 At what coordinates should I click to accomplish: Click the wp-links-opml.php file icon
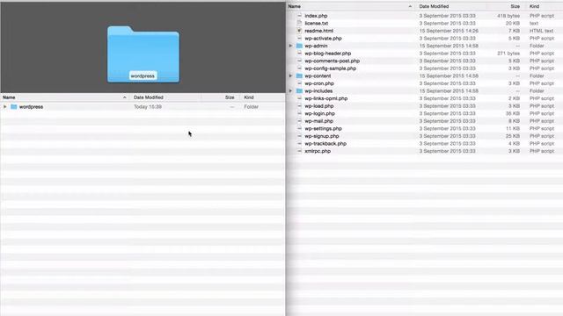[299, 98]
